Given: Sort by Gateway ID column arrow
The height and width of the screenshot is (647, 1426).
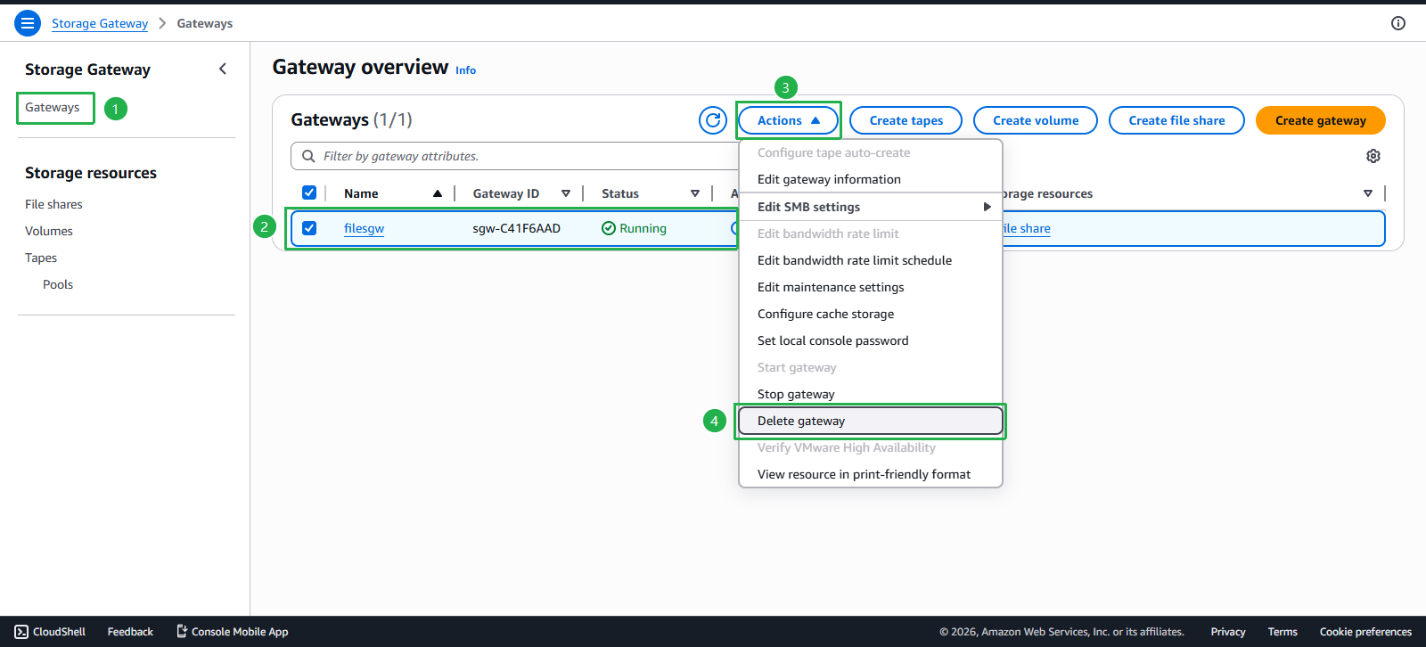Looking at the screenshot, I should coord(566,193).
